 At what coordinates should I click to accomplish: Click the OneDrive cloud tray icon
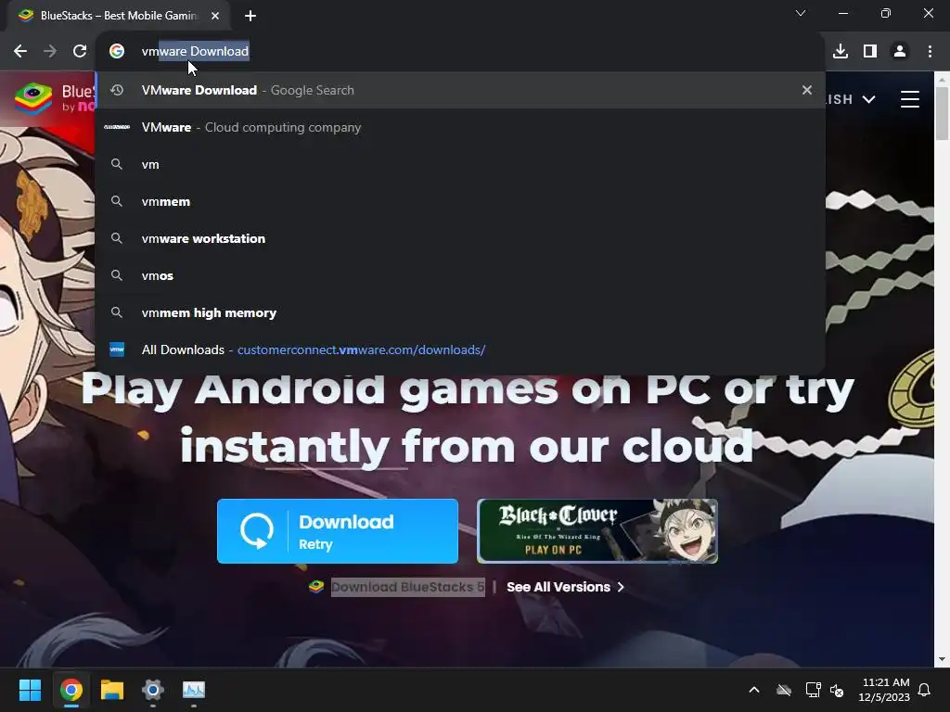tap(784, 690)
